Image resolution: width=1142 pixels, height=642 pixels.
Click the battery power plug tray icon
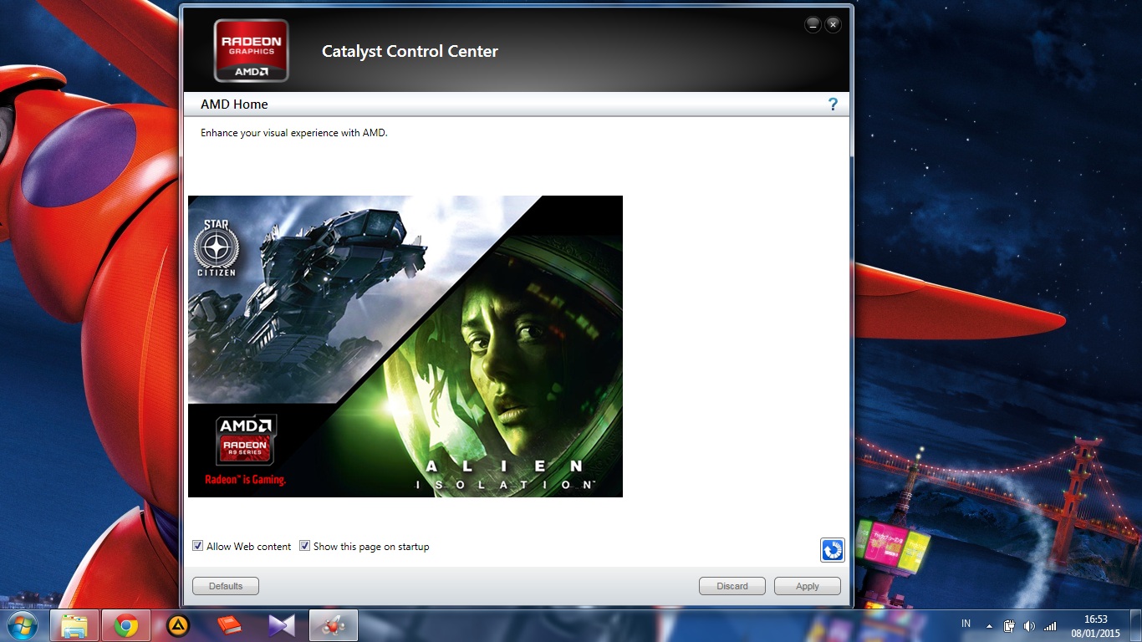(x=1010, y=625)
